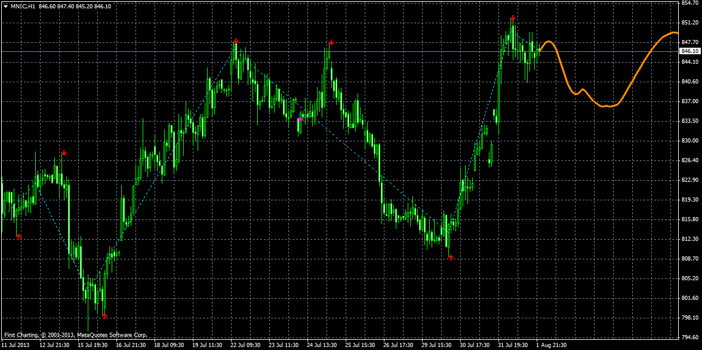The width and height of the screenshot is (702, 350).
Task: Click the 830.00 price scale label
Action: coord(690,140)
